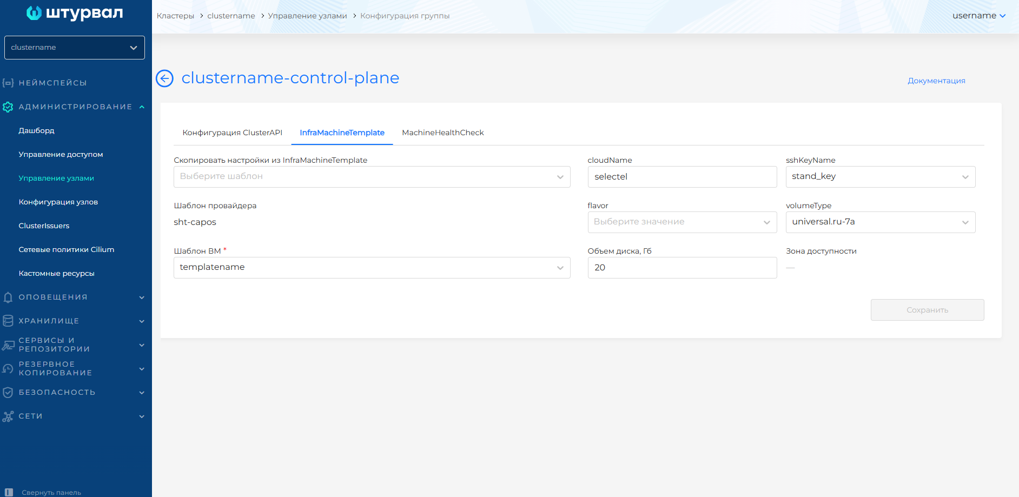Switch to Конфигурация ClusterAPI tab

click(232, 132)
